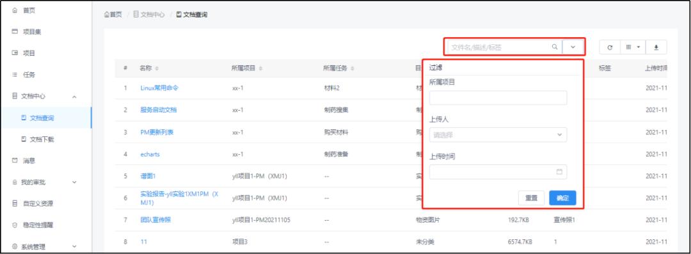Sort by the 名称 column header

(149, 68)
